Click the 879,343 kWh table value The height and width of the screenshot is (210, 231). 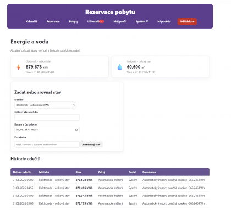click(84, 196)
